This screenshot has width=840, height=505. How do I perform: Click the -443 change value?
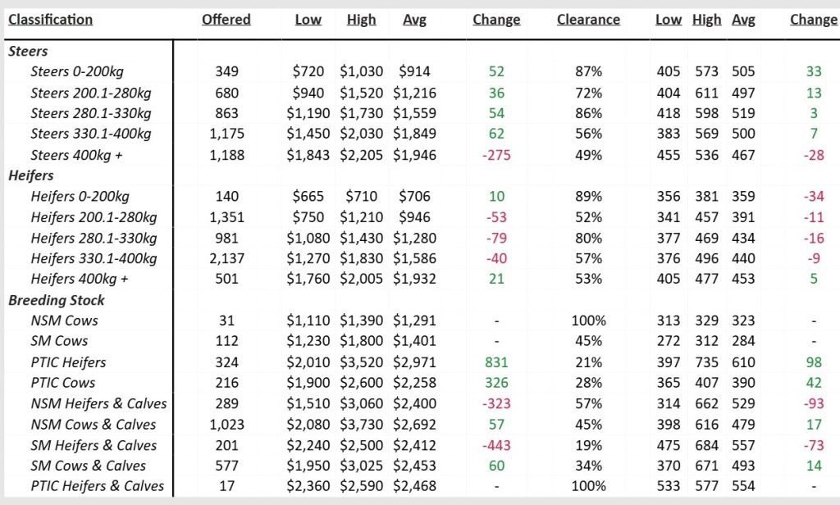[x=496, y=445]
